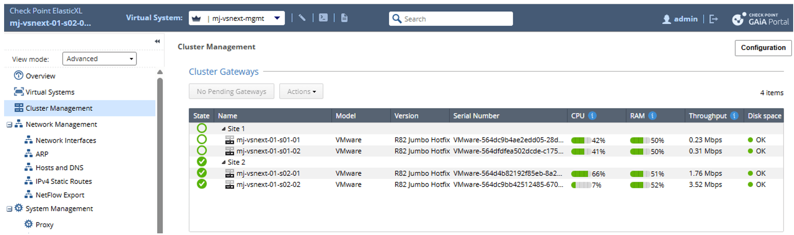Open the terminal console icon in header

(x=323, y=18)
